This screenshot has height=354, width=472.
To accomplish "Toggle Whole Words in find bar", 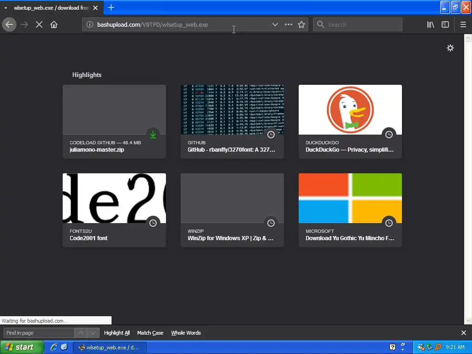I will (186, 333).
